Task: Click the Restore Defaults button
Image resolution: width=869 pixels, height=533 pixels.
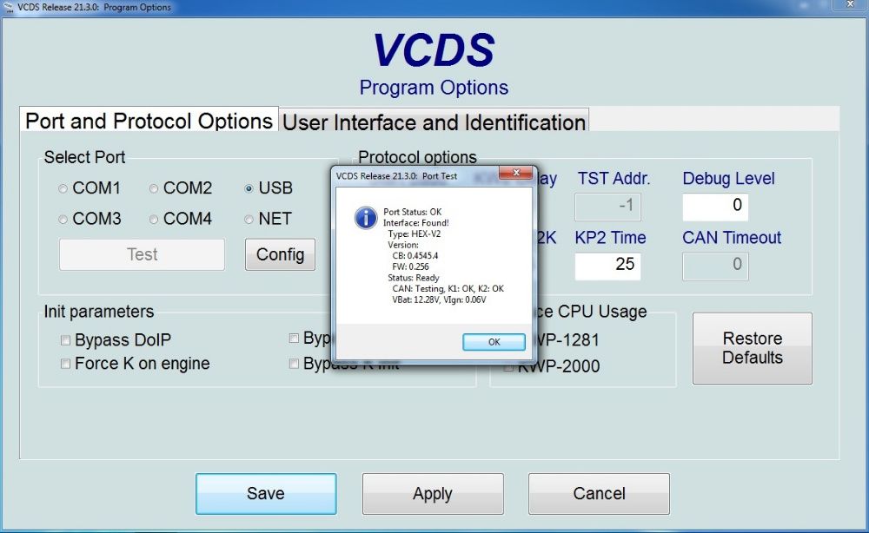Action: point(752,348)
